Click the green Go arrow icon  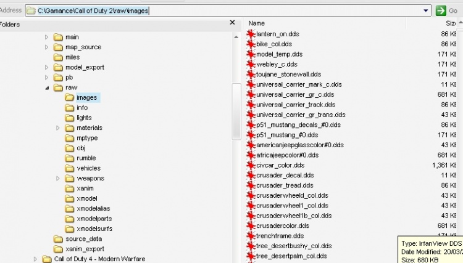[x=441, y=10]
